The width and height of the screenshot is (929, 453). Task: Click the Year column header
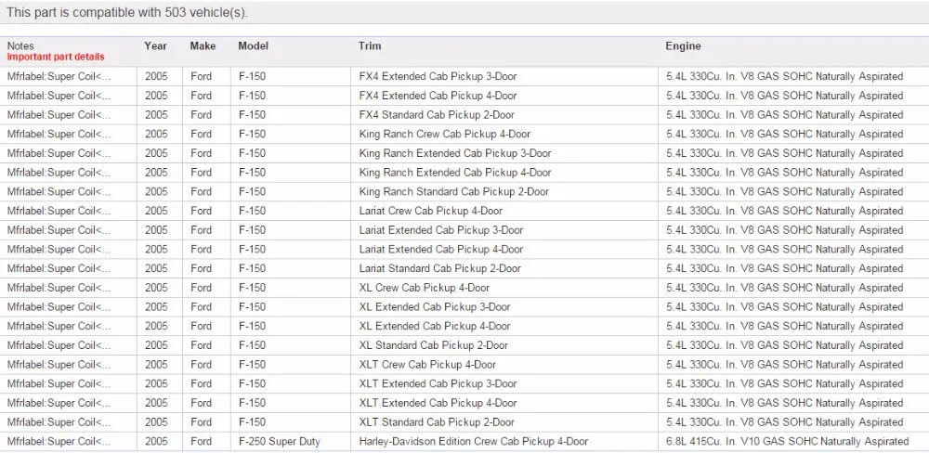[x=155, y=46]
